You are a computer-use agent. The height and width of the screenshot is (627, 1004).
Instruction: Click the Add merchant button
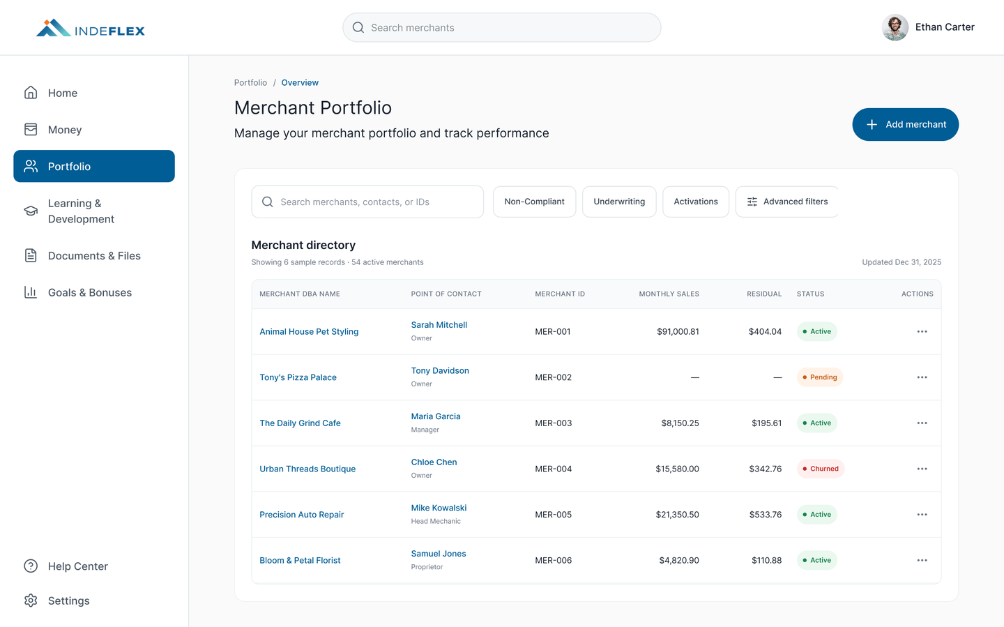pyautogui.click(x=905, y=124)
